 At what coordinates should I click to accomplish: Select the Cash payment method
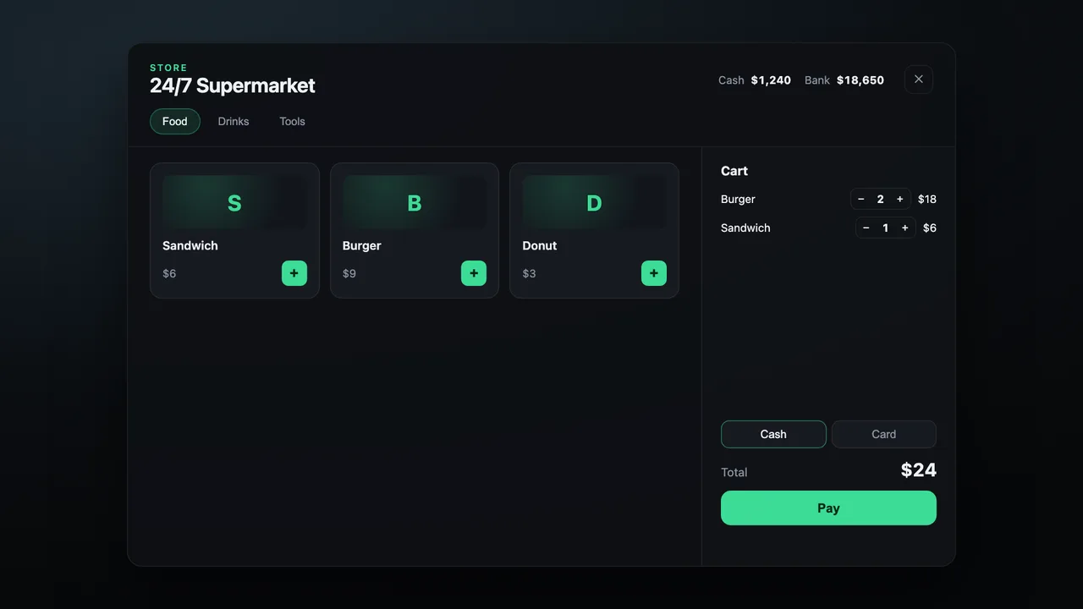(773, 434)
